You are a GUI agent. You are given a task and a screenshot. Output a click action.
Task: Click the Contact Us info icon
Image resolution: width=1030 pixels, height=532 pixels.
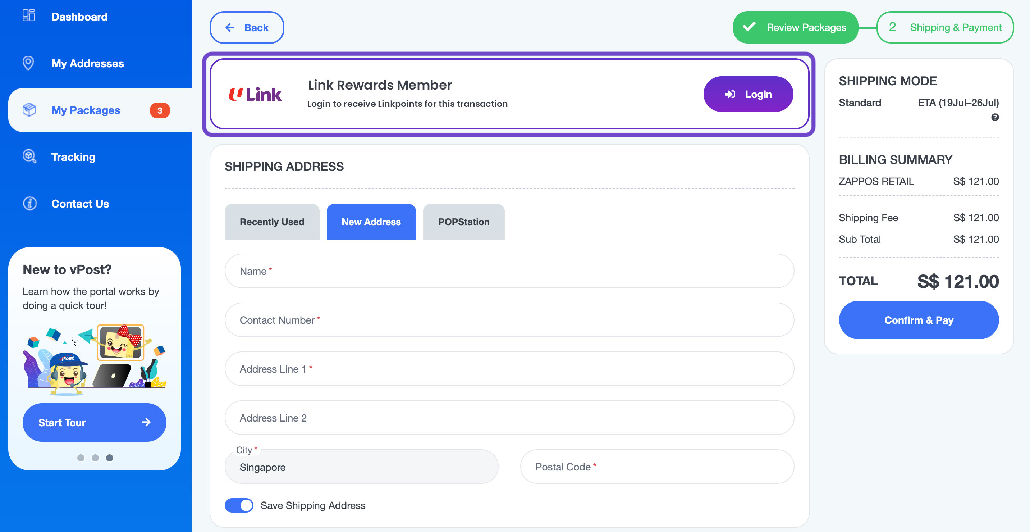point(29,203)
